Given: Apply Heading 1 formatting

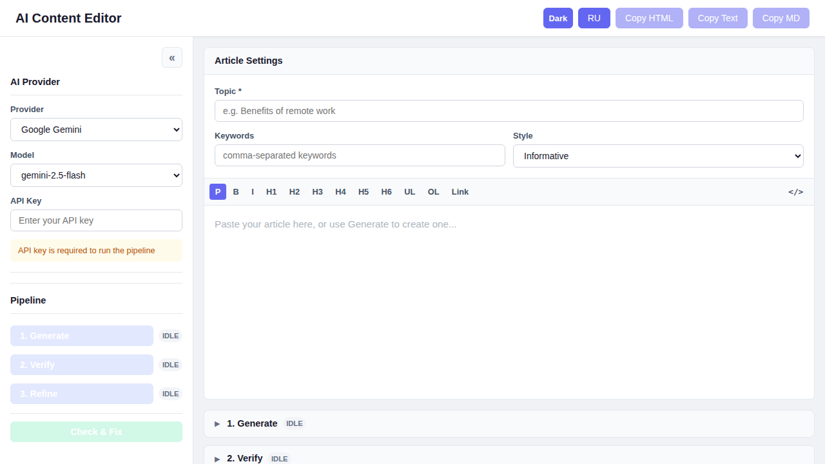Looking at the screenshot, I should point(271,191).
